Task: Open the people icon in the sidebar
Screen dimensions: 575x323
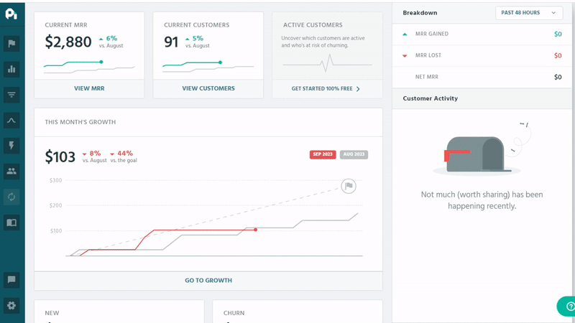Action: [x=11, y=171]
